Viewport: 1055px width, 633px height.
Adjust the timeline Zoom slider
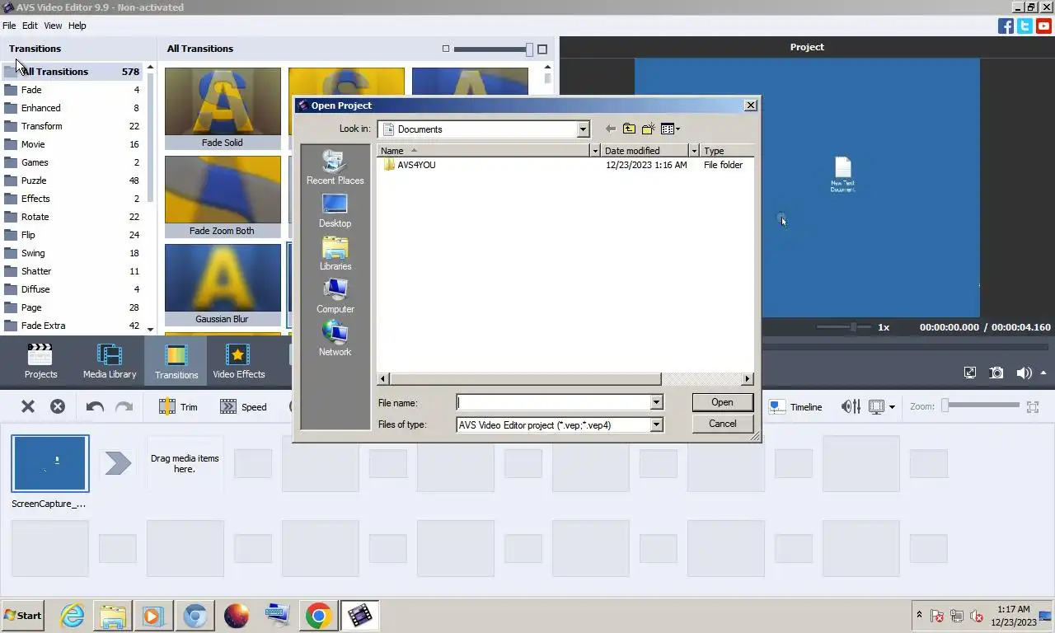click(946, 405)
